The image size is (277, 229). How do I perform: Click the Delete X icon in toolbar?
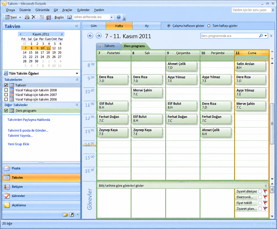tap(34, 17)
